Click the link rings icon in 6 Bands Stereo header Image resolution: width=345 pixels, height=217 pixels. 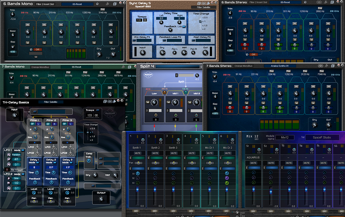tap(319, 2)
